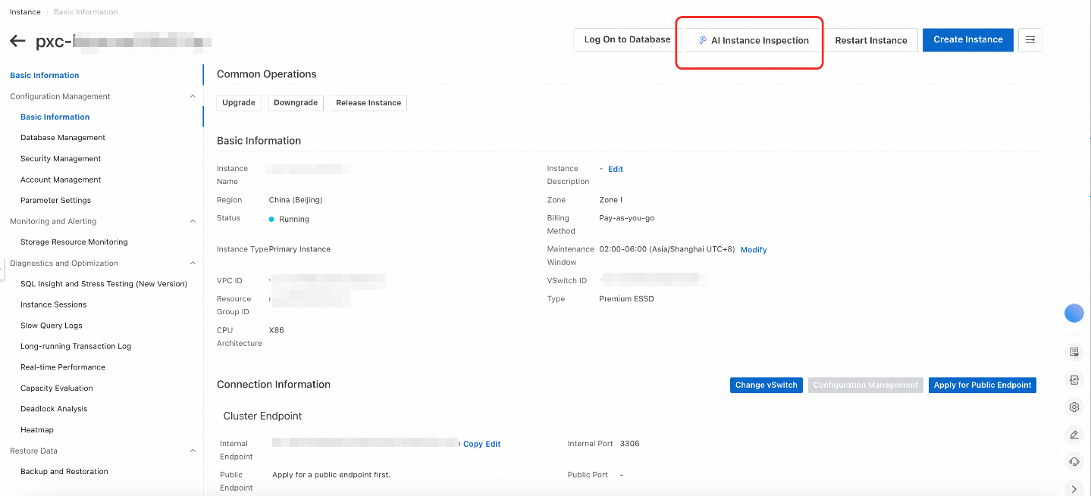
Task: Click the Cluster Endpoint heading
Action: pos(262,416)
